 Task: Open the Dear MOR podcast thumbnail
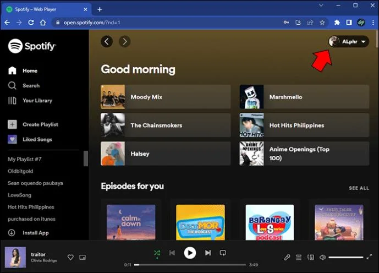(x=200, y=222)
